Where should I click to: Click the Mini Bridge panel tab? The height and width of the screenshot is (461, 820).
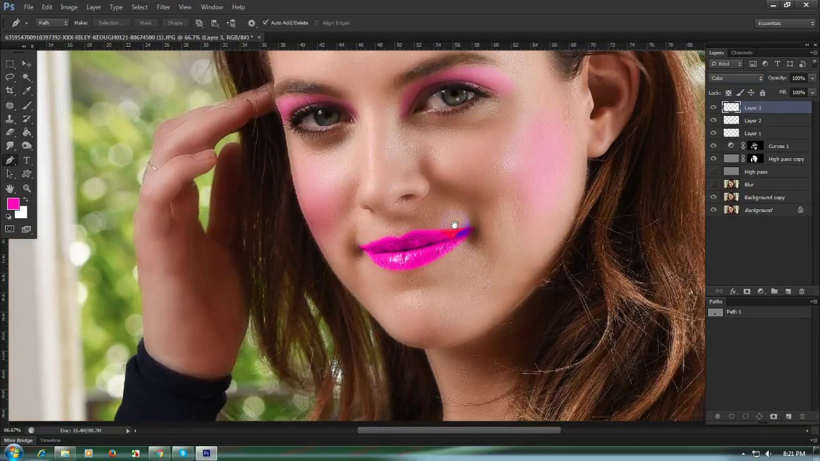(19, 441)
